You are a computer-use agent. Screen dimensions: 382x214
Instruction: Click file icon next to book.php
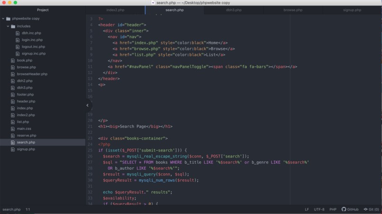[13, 61]
